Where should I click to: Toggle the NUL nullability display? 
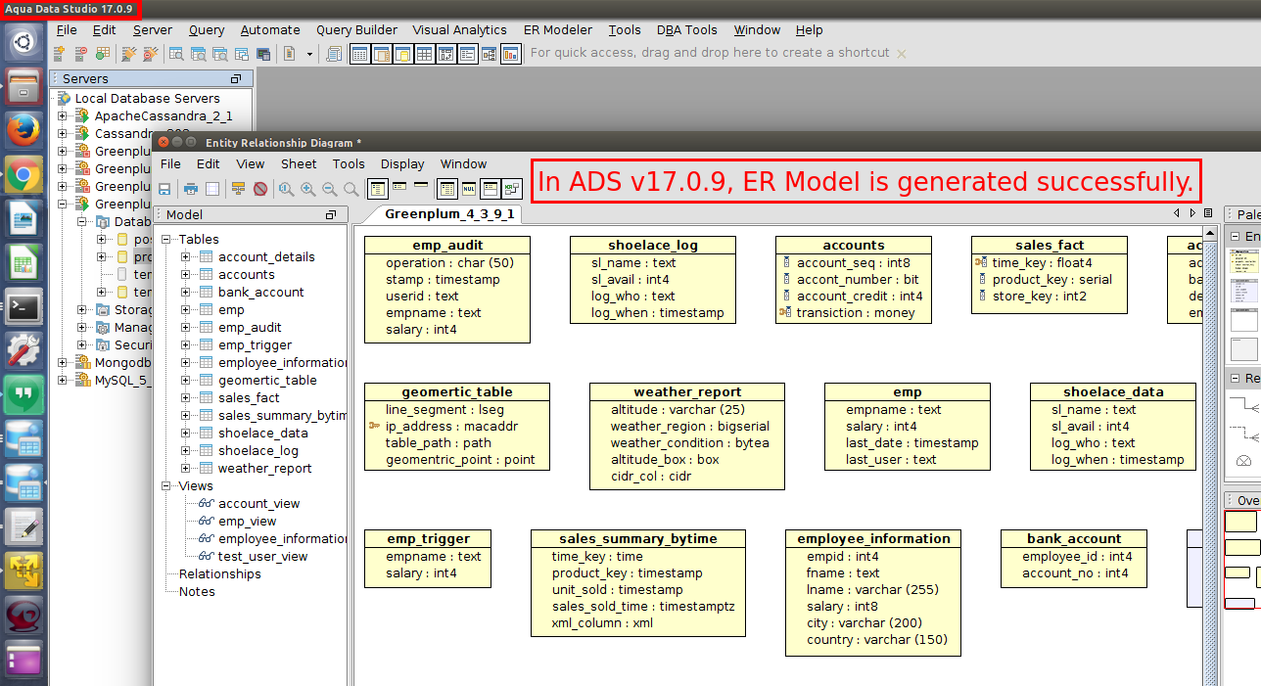pyautogui.click(x=469, y=189)
